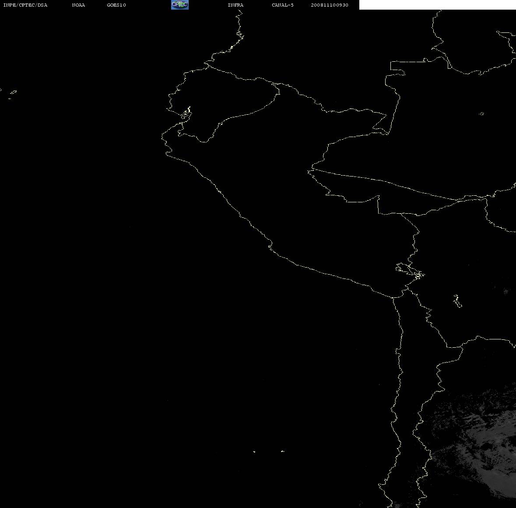Click the INPE/CPTEC/DSA header label
Viewport: 516px width, 508px height.
pos(25,5)
